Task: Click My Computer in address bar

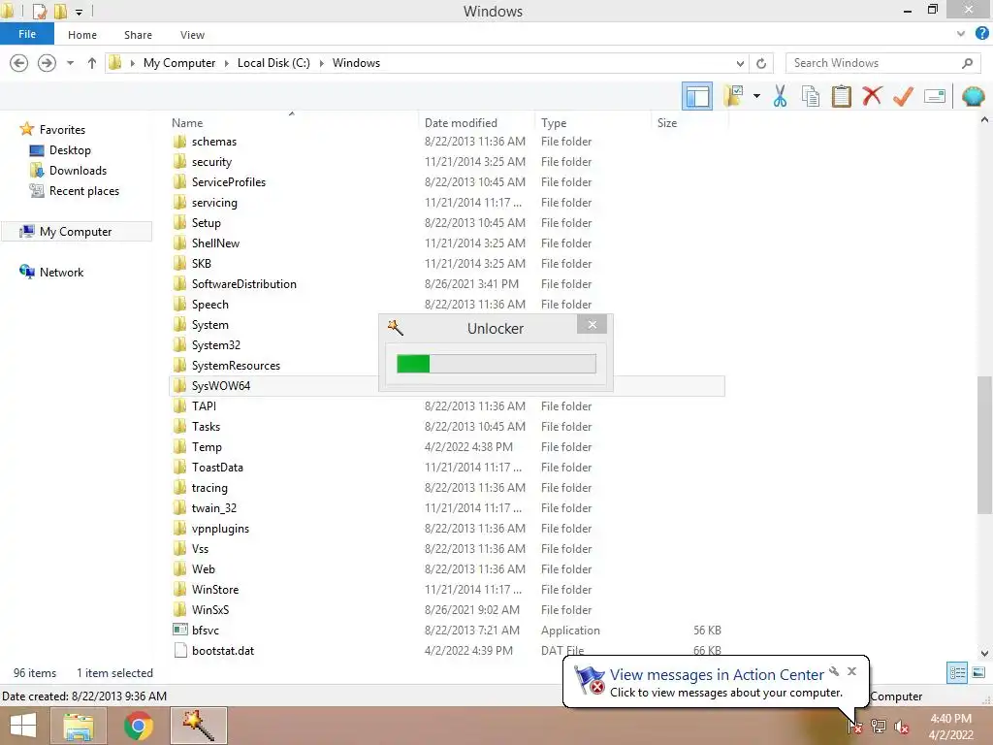Action: click(179, 63)
